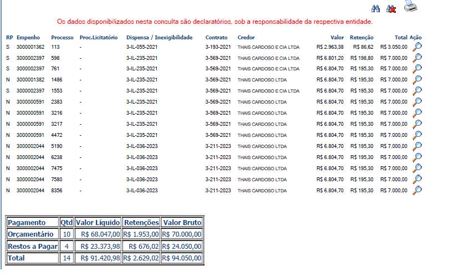View processo 7475 details with magnifier icon

pyautogui.click(x=418, y=168)
